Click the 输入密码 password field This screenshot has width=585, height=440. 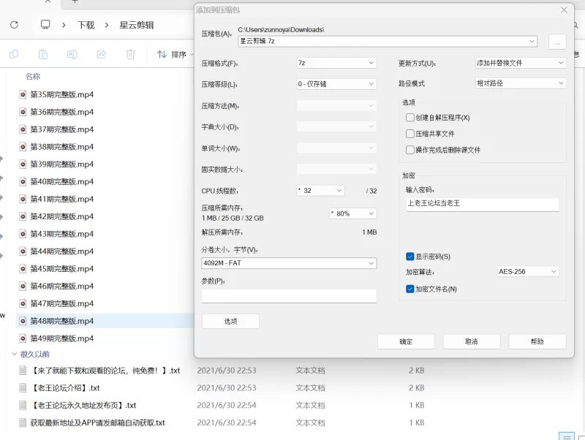[x=483, y=205]
